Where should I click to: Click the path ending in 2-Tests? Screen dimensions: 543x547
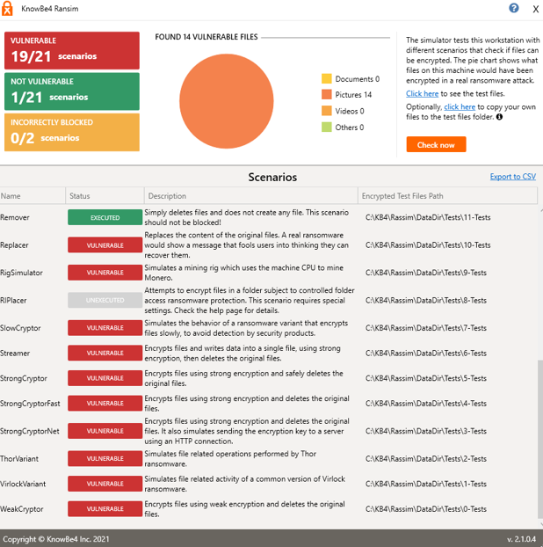tap(426, 458)
